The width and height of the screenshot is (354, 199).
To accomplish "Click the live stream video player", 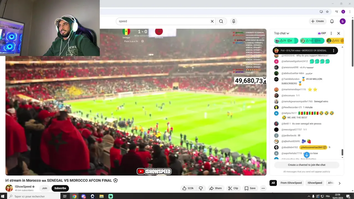I will [136, 102].
